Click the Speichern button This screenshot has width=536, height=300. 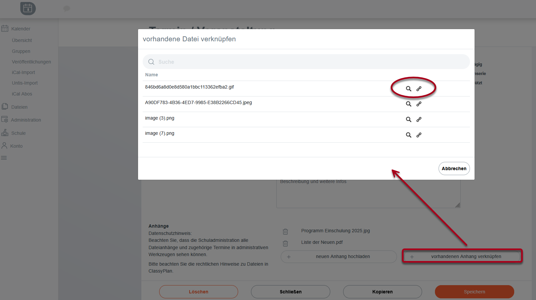pos(474,292)
